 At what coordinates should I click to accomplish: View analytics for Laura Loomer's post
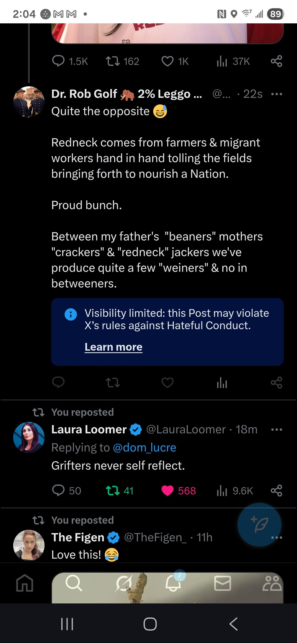pos(222,490)
